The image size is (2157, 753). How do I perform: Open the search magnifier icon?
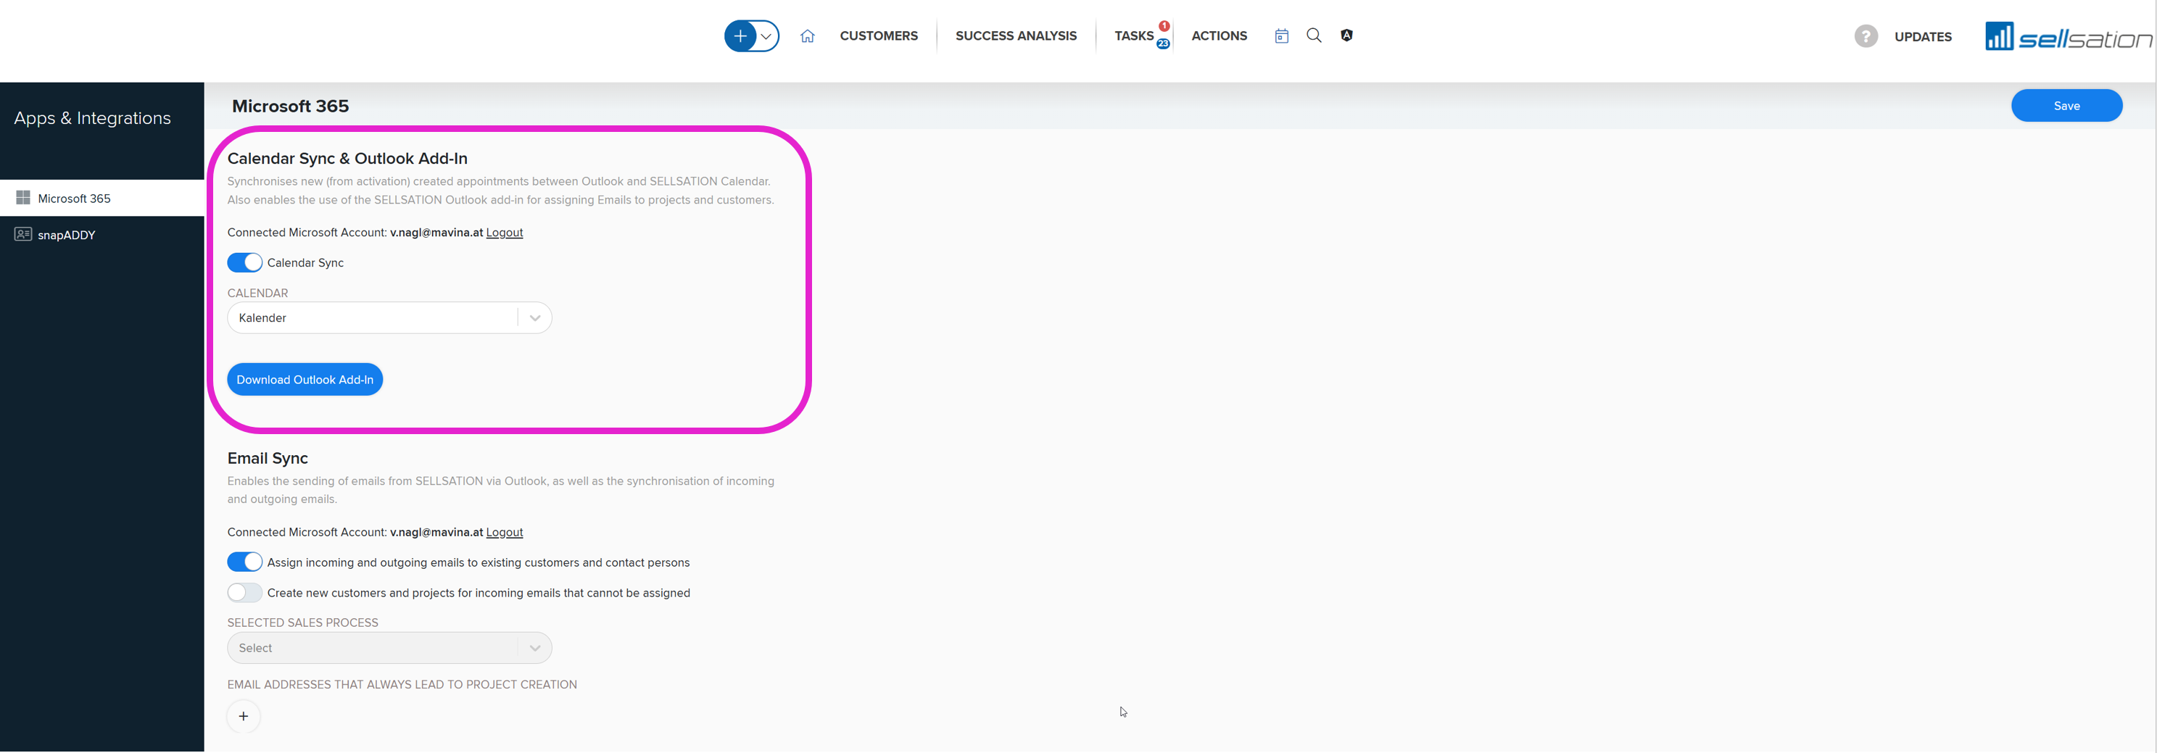(x=1314, y=35)
